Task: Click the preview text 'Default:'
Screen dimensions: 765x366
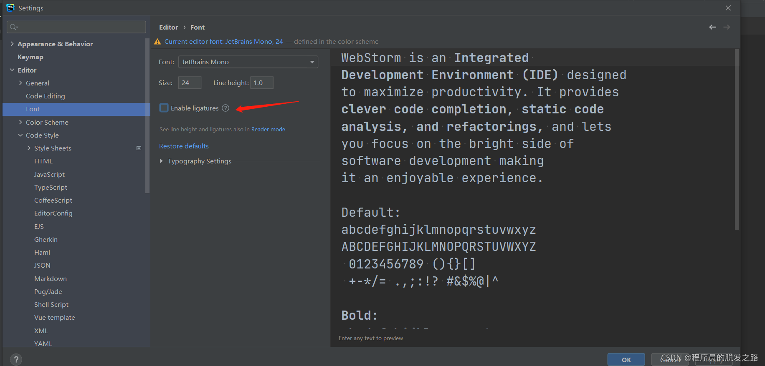Action: click(x=371, y=212)
